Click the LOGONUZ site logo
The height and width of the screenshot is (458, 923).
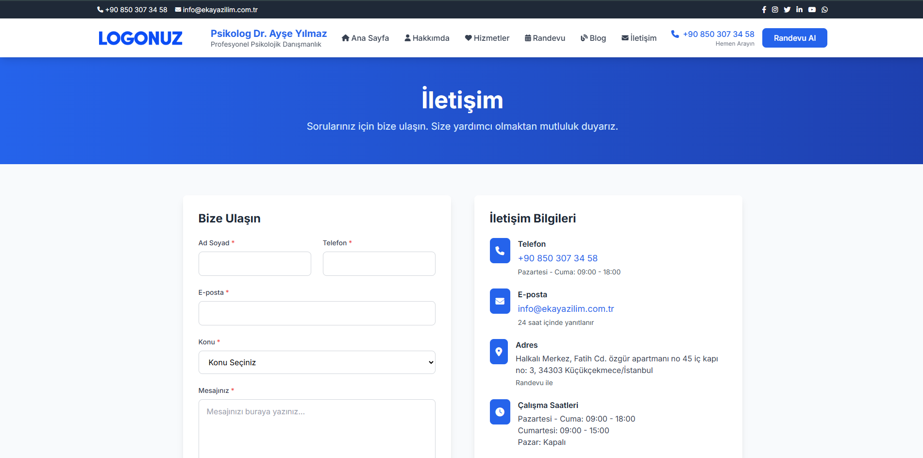point(140,38)
